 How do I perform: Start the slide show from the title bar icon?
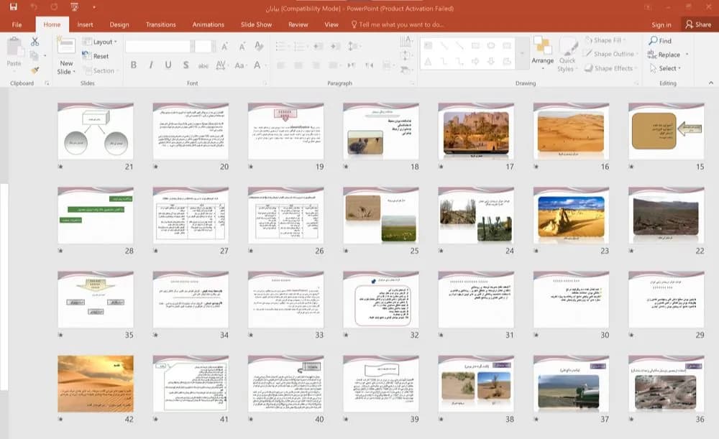coord(74,7)
